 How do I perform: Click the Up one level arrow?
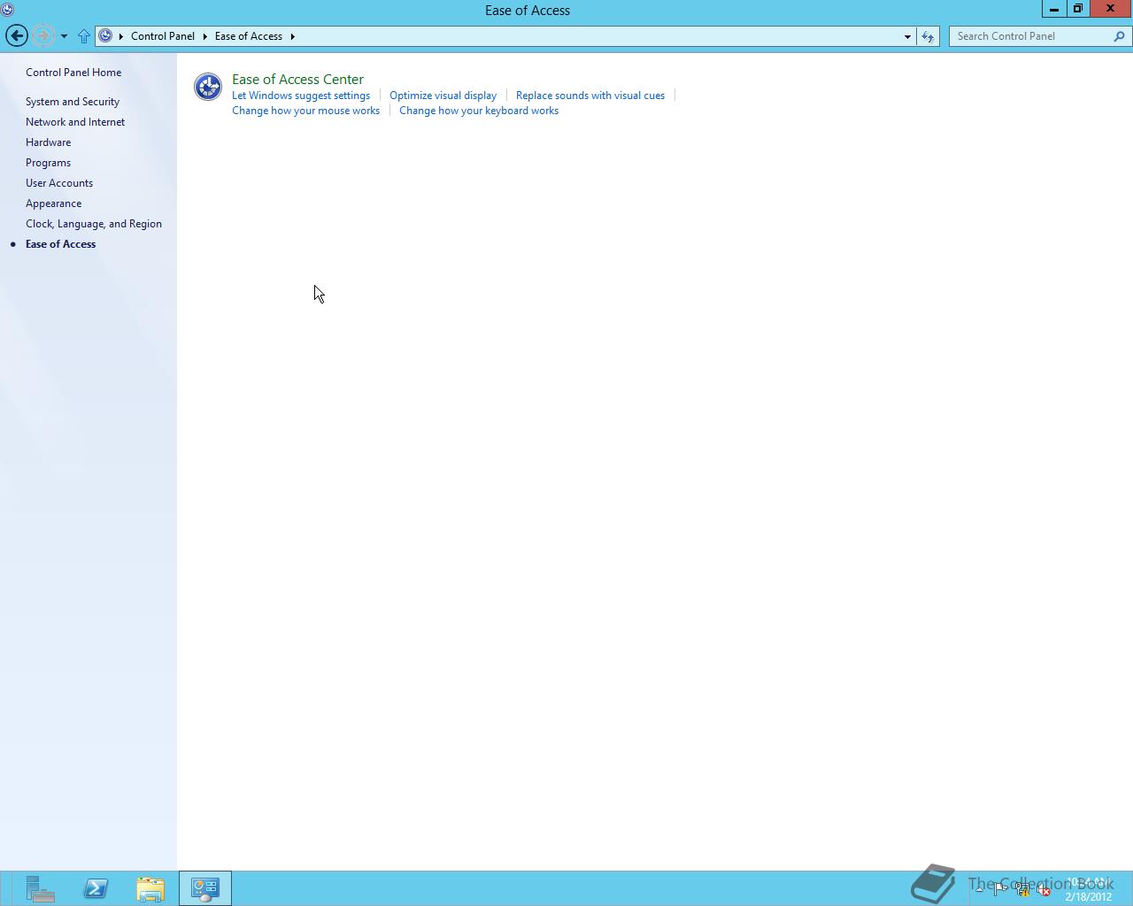84,36
